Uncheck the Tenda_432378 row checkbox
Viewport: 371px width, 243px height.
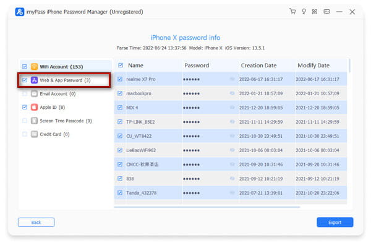click(x=120, y=193)
